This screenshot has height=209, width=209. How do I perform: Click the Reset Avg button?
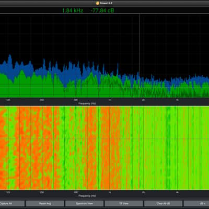pyautogui.click(x=45, y=203)
